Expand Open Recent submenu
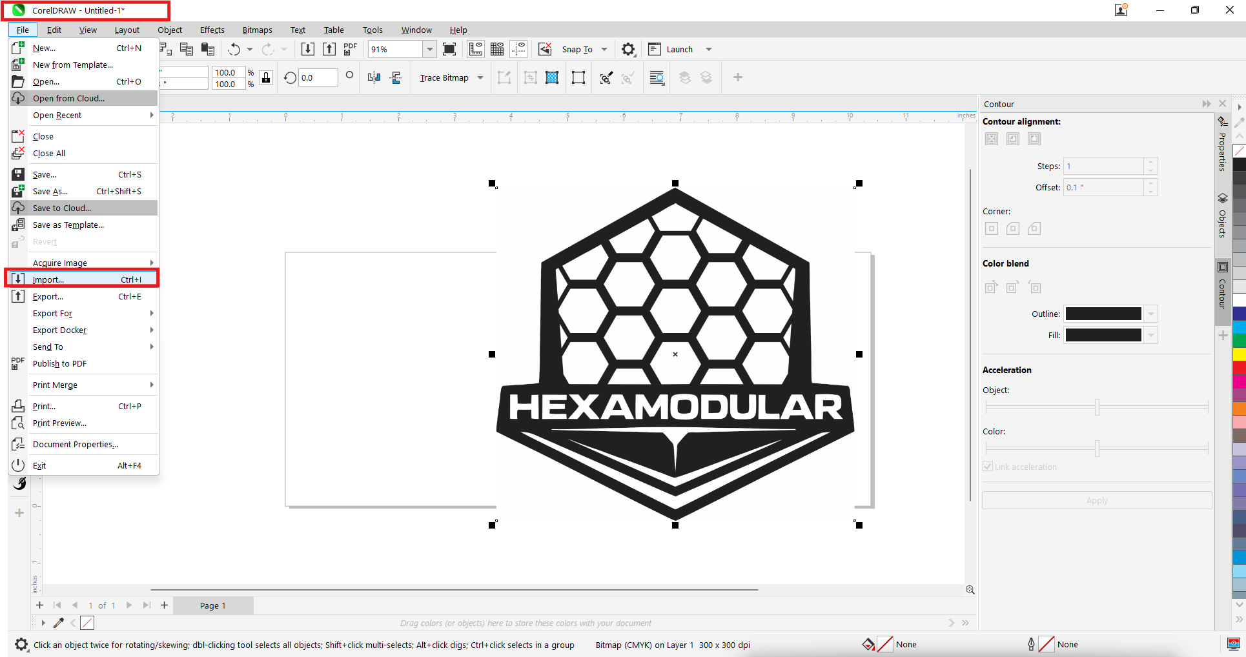Viewport: 1246px width, 657px height. coord(84,115)
